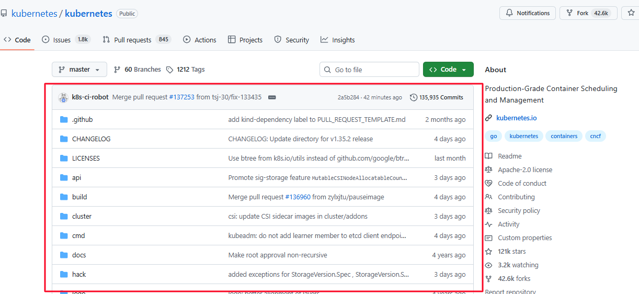Click the CHANGELOG folder icon
639x294 pixels.
point(64,139)
